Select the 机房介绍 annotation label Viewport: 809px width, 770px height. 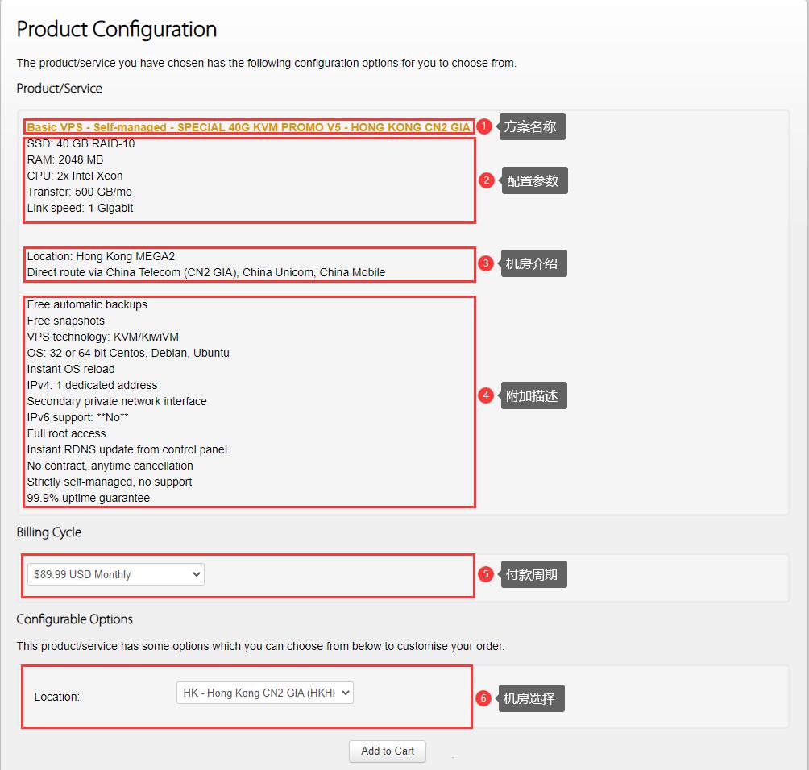pos(532,263)
